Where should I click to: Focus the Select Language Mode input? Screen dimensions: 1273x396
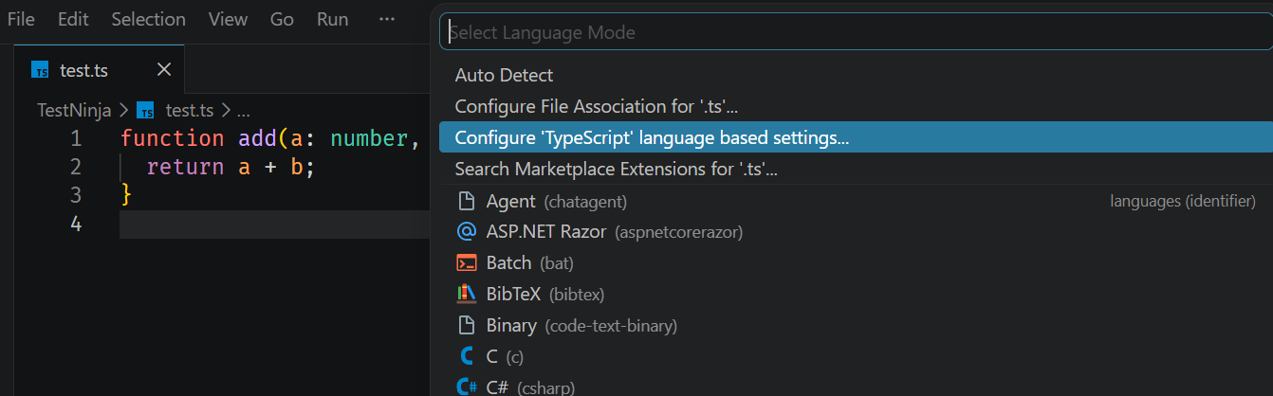[x=856, y=32]
